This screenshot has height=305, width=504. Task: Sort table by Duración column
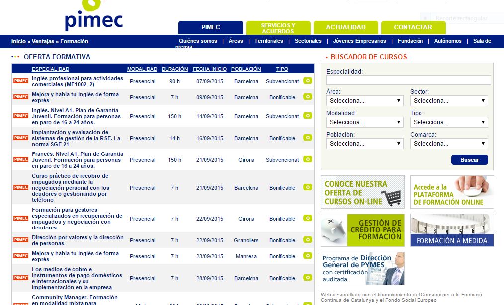click(174, 69)
